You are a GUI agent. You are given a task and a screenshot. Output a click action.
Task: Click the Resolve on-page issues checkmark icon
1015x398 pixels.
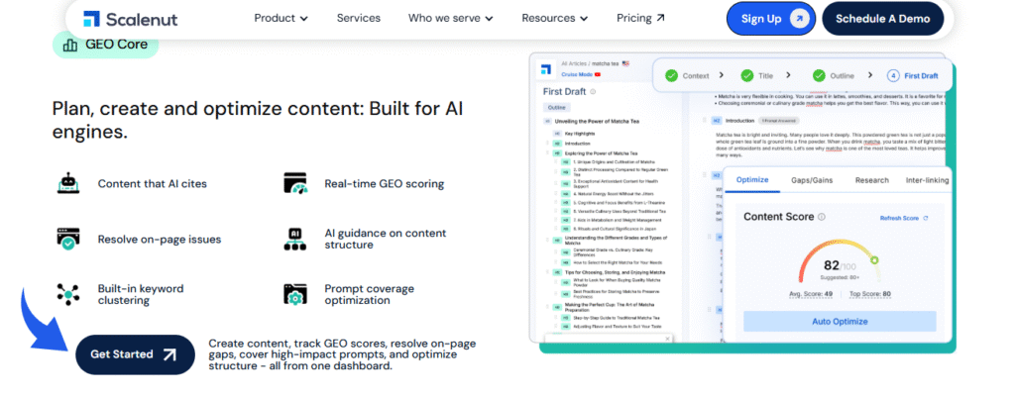click(x=68, y=239)
